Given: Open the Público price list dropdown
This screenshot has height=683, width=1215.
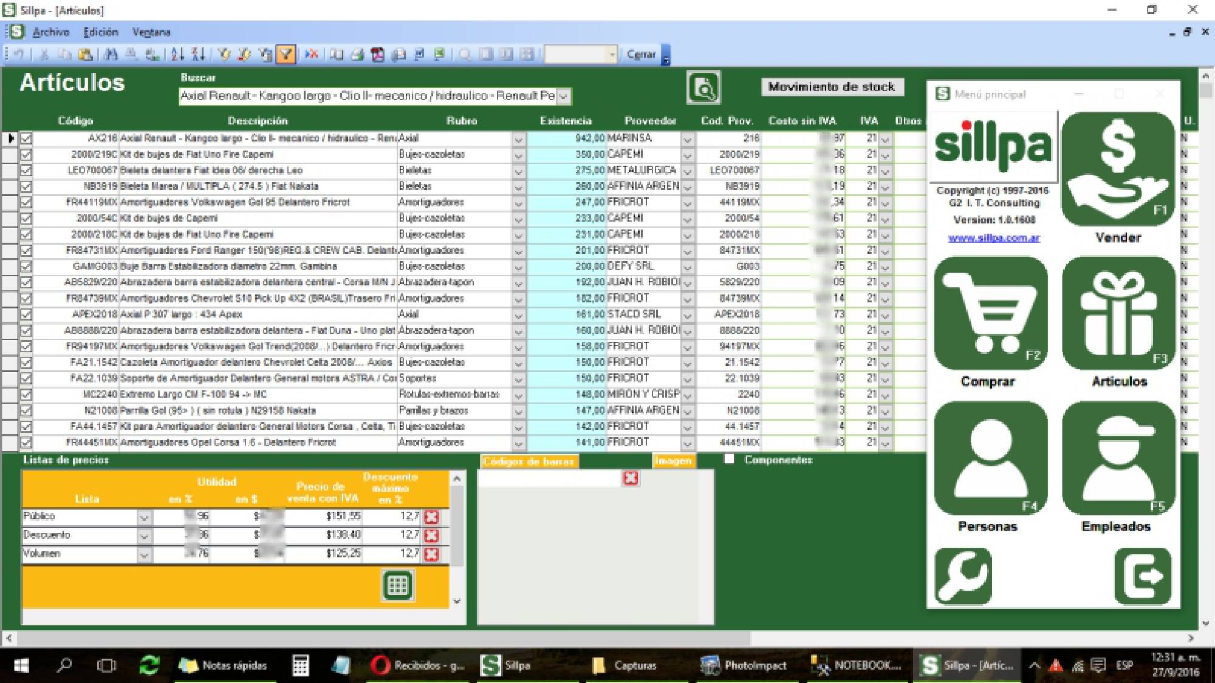Looking at the screenshot, I should pyautogui.click(x=144, y=517).
